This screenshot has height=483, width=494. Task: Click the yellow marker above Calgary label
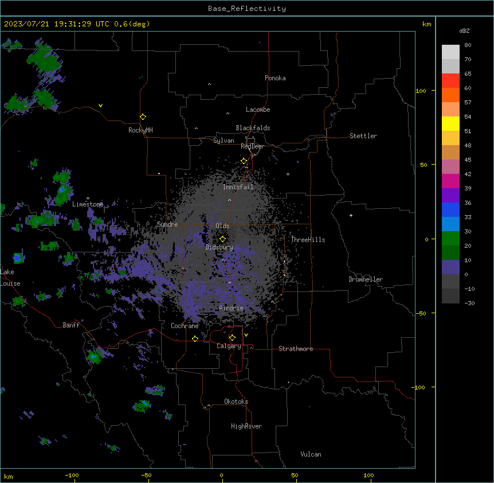click(232, 338)
